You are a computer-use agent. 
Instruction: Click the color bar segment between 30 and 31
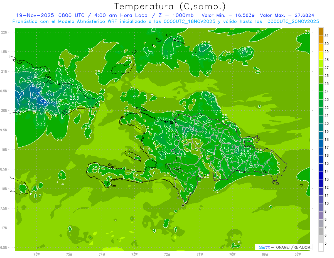pyautogui.click(x=321, y=40)
